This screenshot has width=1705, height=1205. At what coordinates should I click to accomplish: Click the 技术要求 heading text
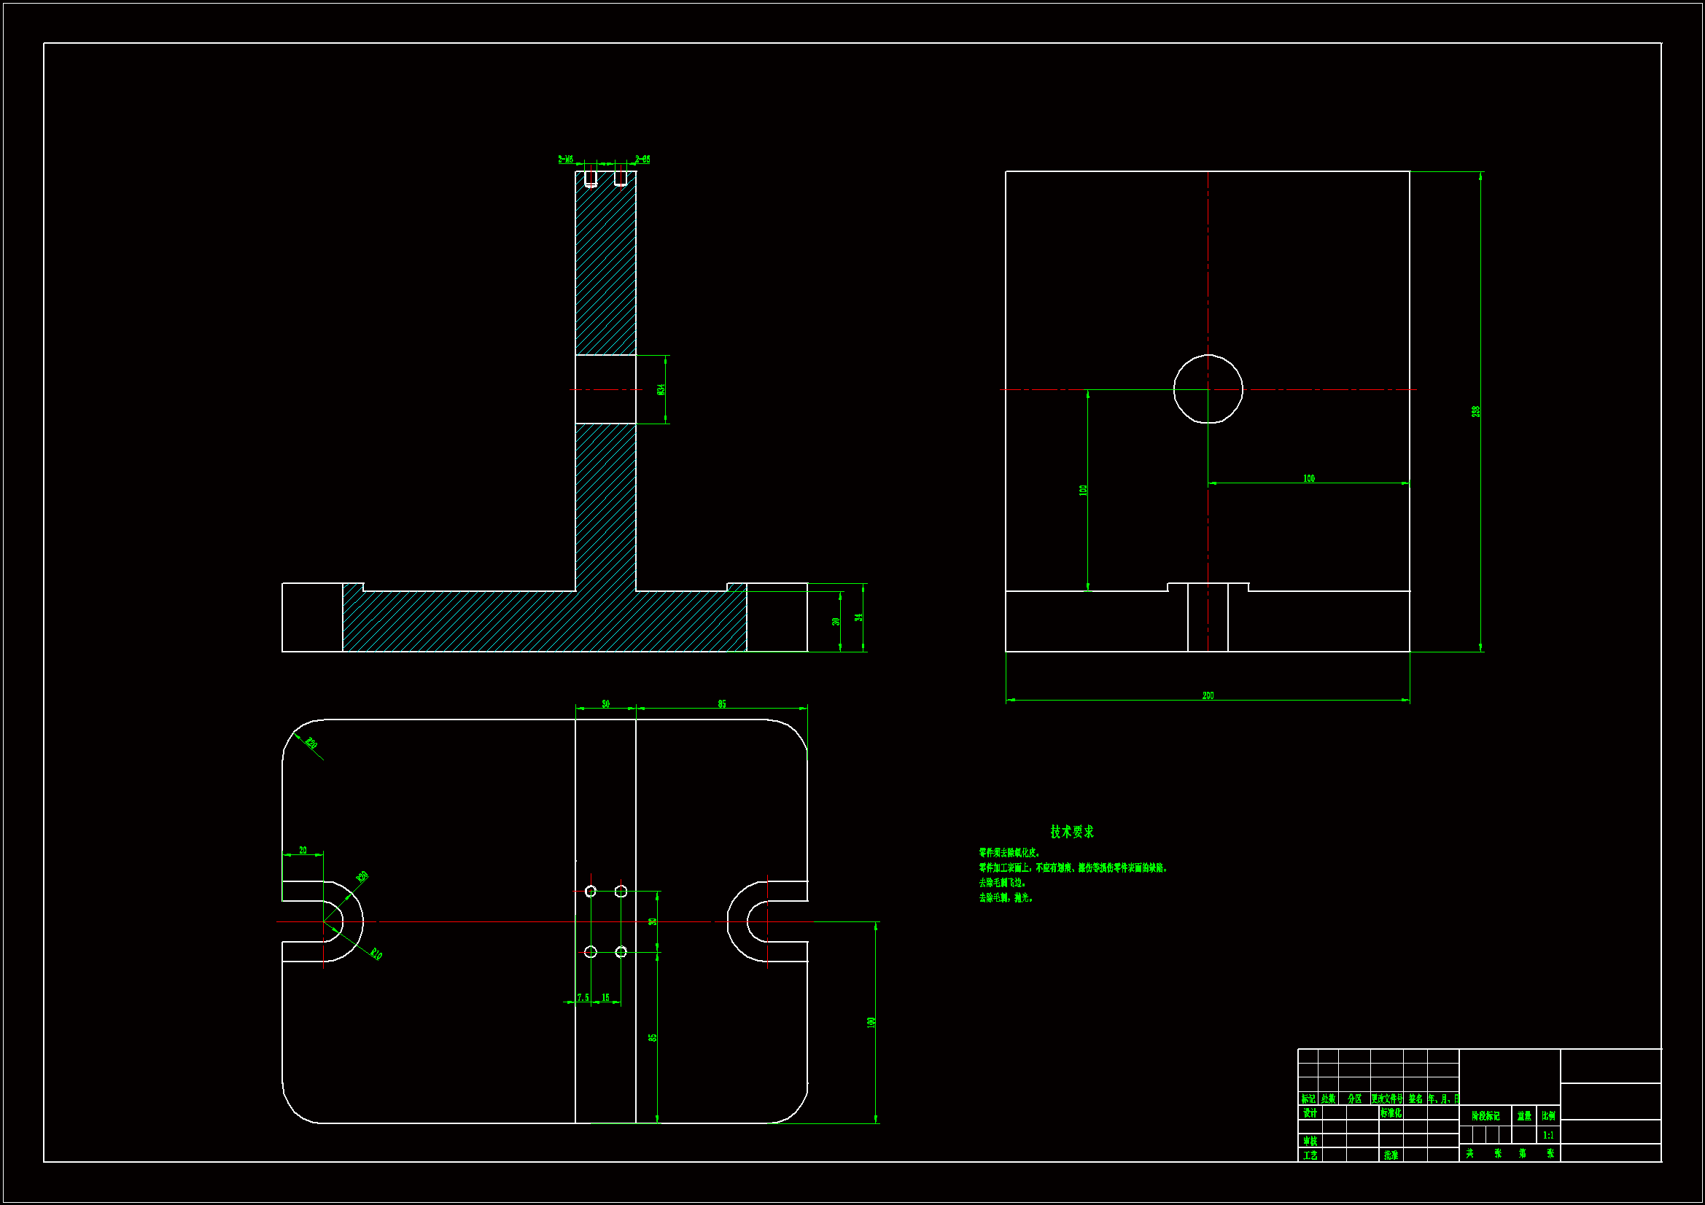(1071, 832)
